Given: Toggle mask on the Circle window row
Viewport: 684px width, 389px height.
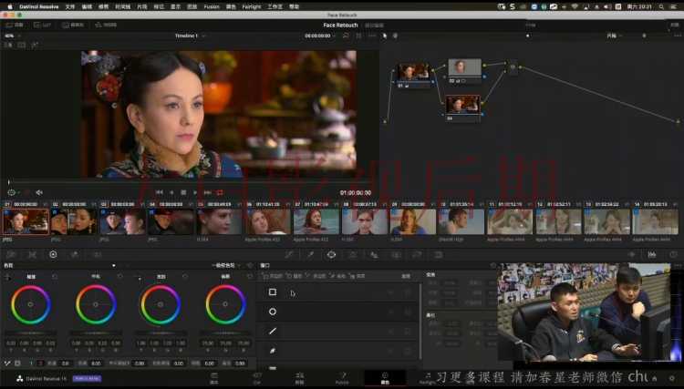Looking at the screenshot, I should pos(408,312).
